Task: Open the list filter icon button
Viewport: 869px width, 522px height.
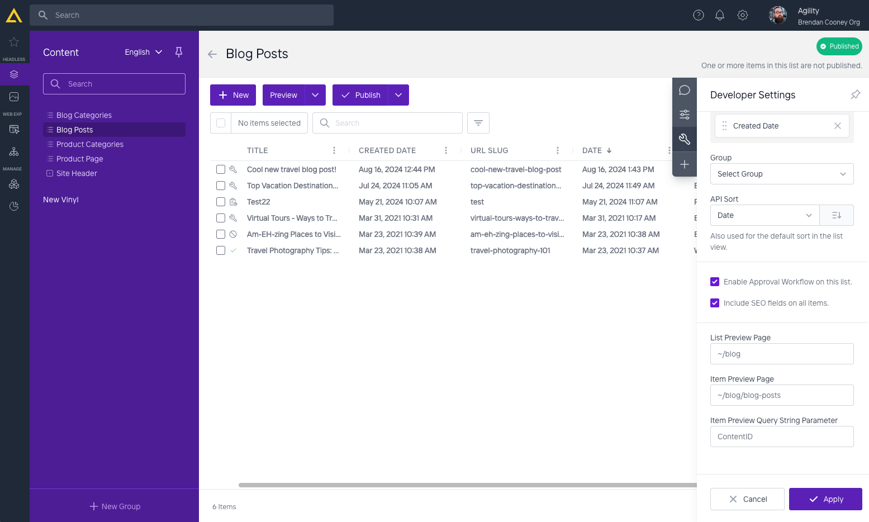Action: [x=478, y=123]
